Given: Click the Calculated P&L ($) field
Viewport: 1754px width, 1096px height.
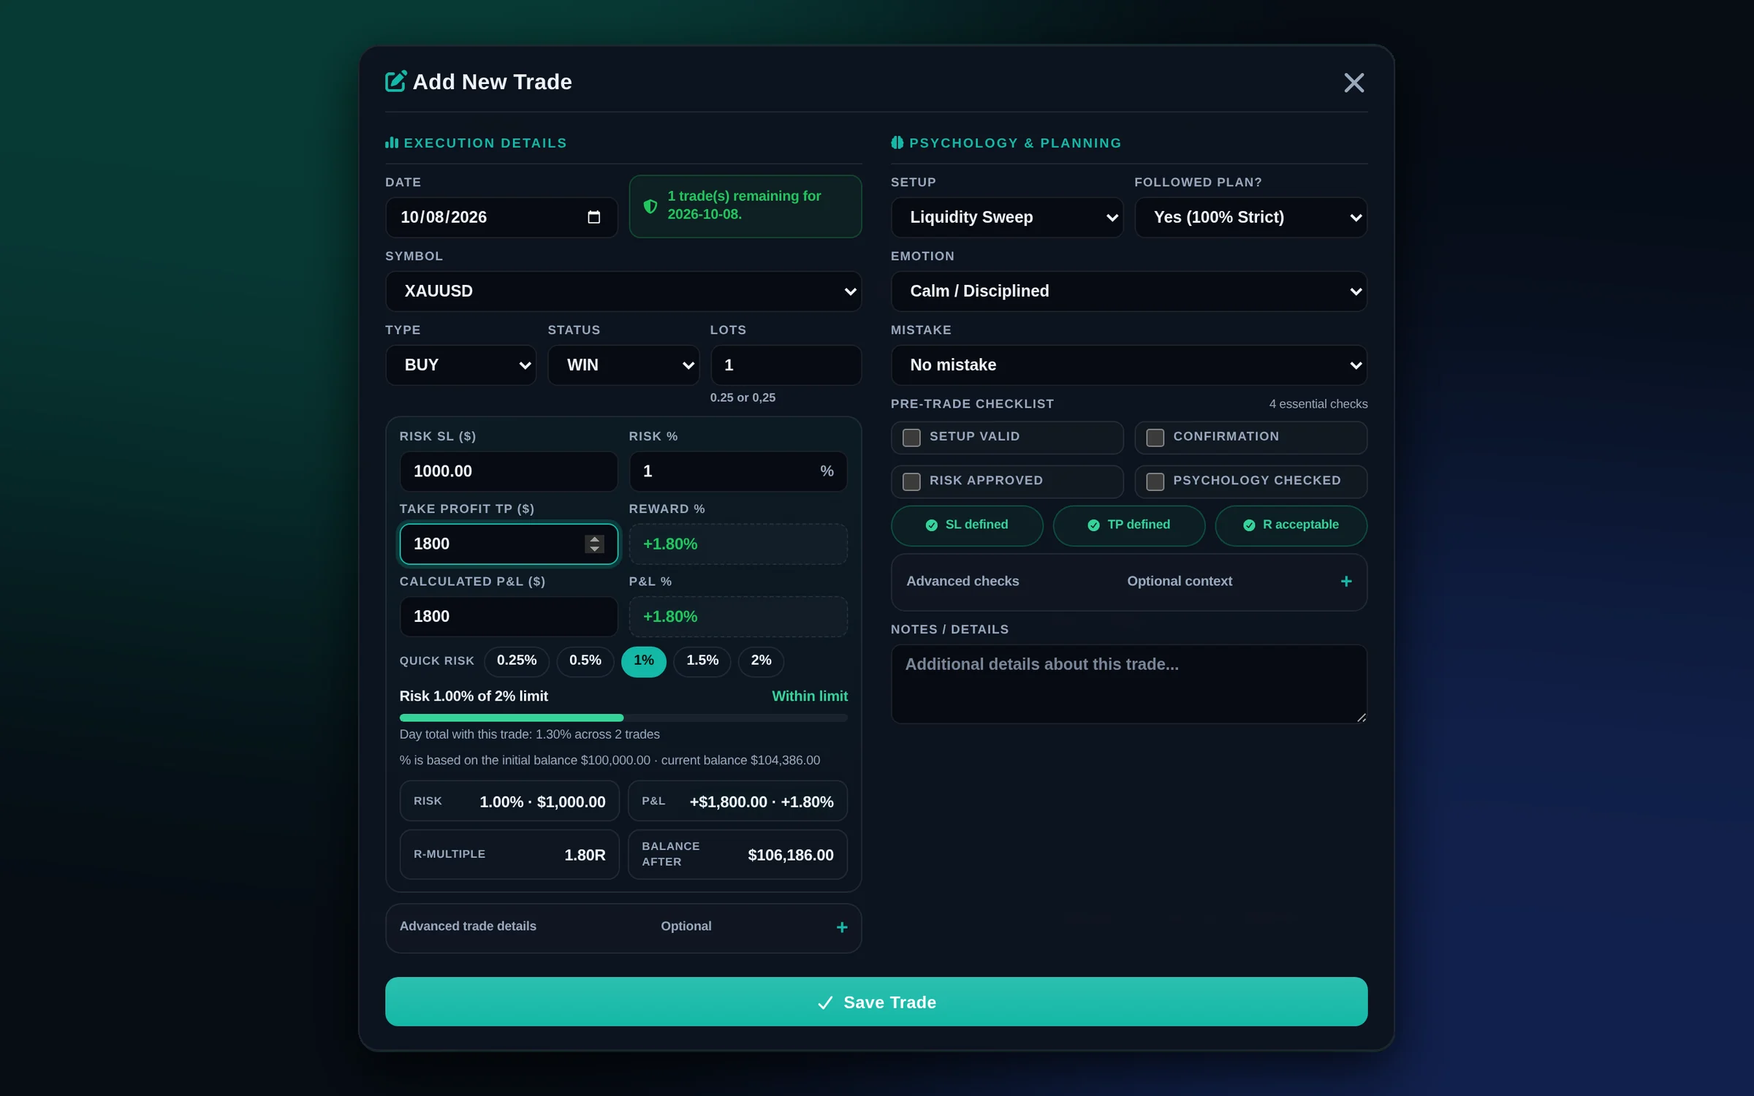Looking at the screenshot, I should 508,617.
